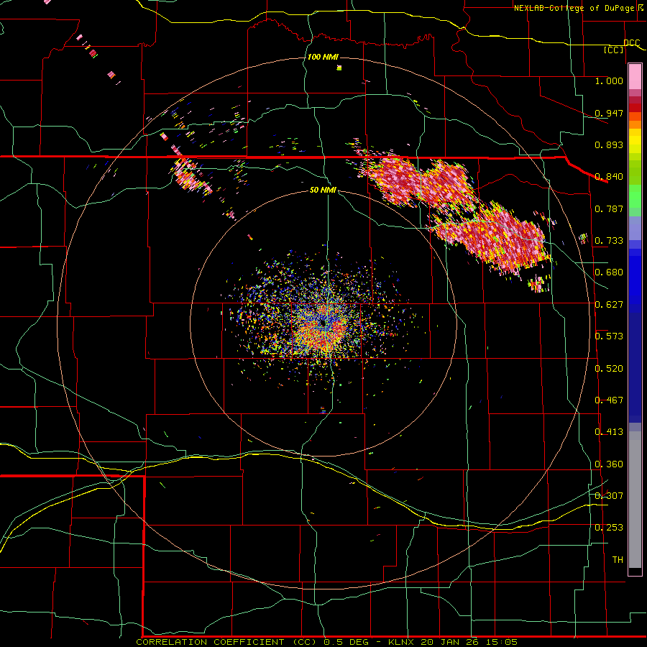Click the 0.733 scale value
This screenshot has width=647, height=647.
tap(609, 241)
